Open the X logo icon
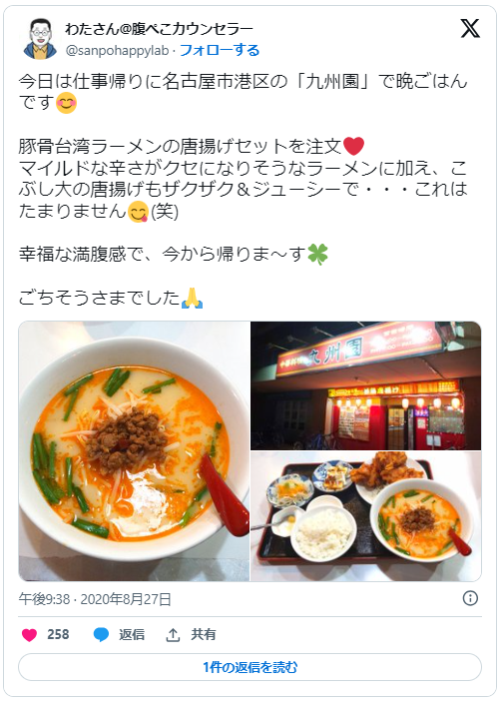The height and width of the screenshot is (704, 502). (470, 29)
